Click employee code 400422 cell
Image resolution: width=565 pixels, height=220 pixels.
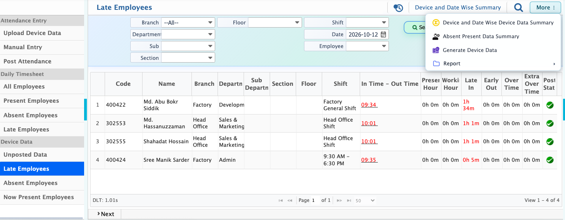[123, 105]
